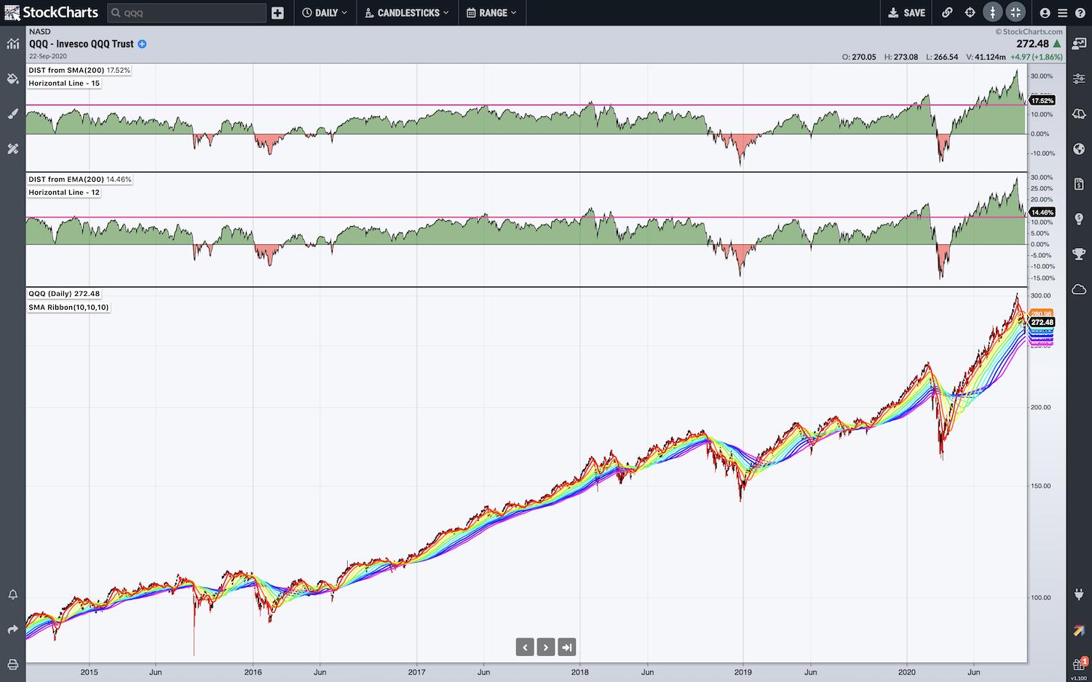Expand the CANDLESTICKS chart type dropdown
Image resolution: width=1092 pixels, height=682 pixels.
click(x=407, y=12)
